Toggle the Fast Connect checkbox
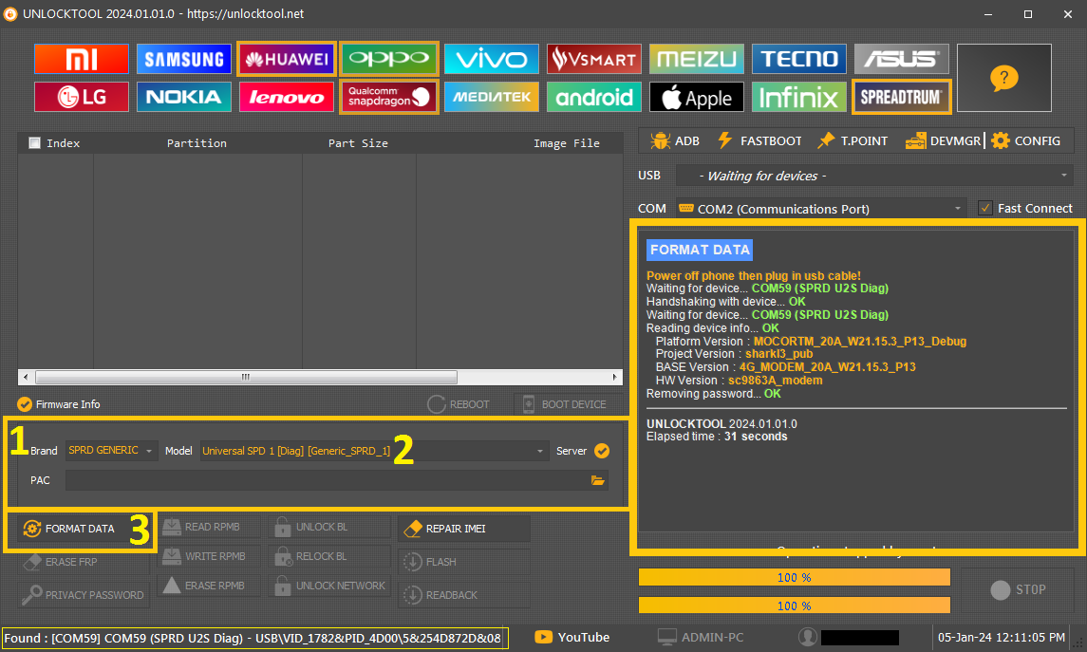Screen dimensions: 1087x652 tap(985, 208)
